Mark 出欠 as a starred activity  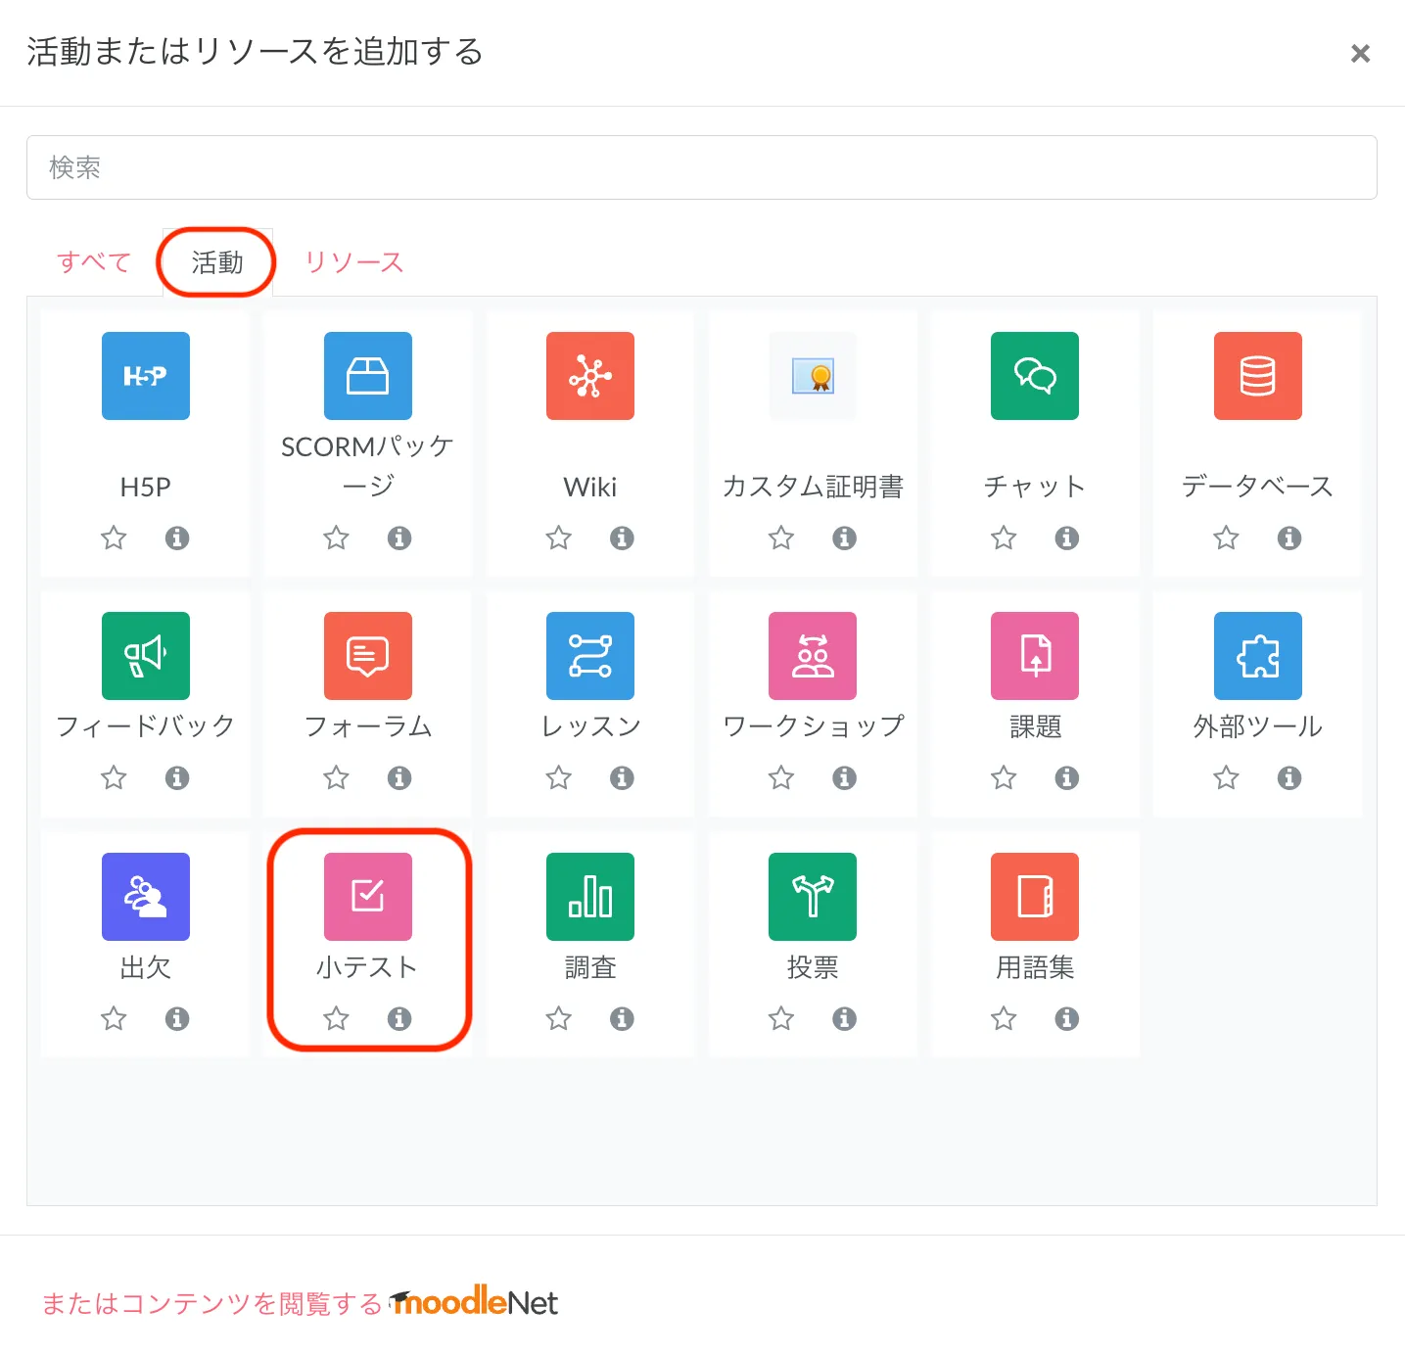pyautogui.click(x=114, y=1019)
